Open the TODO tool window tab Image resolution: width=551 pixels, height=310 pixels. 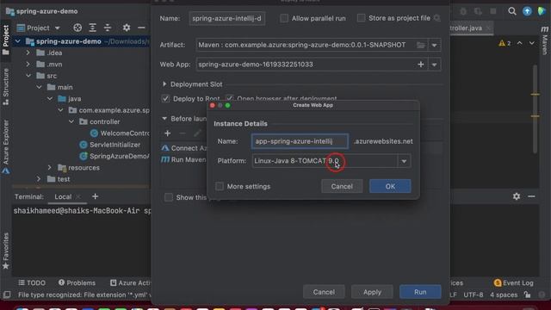(32, 282)
